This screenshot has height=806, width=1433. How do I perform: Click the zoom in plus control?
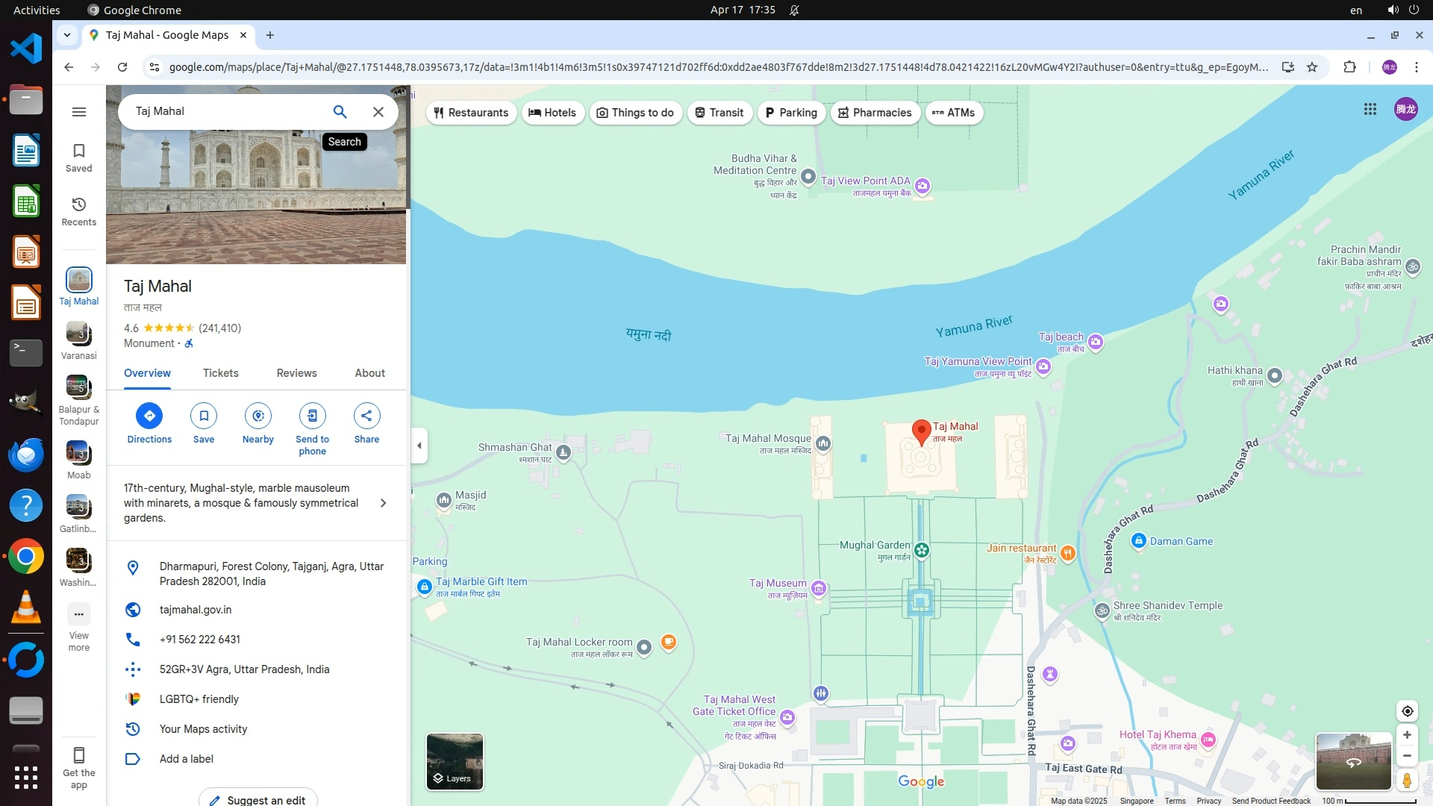pos(1407,735)
